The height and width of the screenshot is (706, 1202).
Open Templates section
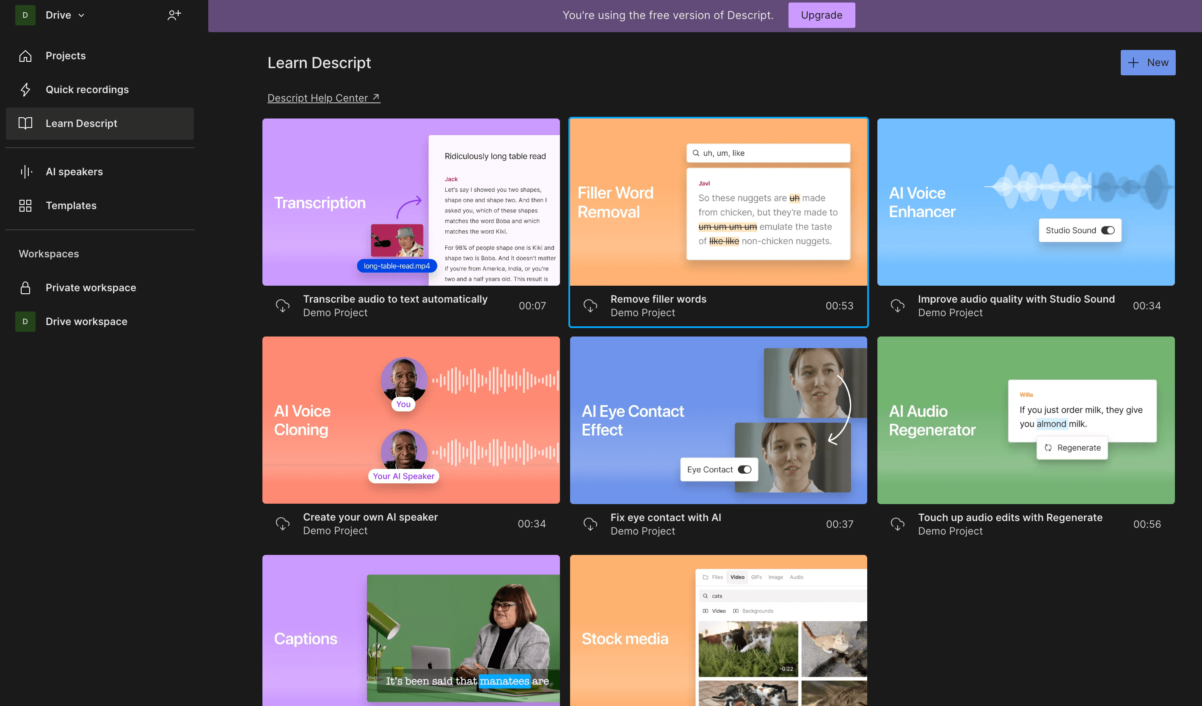(x=99, y=205)
